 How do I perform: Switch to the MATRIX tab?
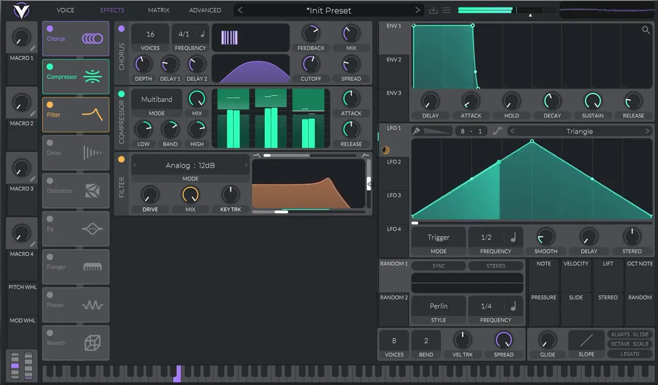pyautogui.click(x=158, y=10)
